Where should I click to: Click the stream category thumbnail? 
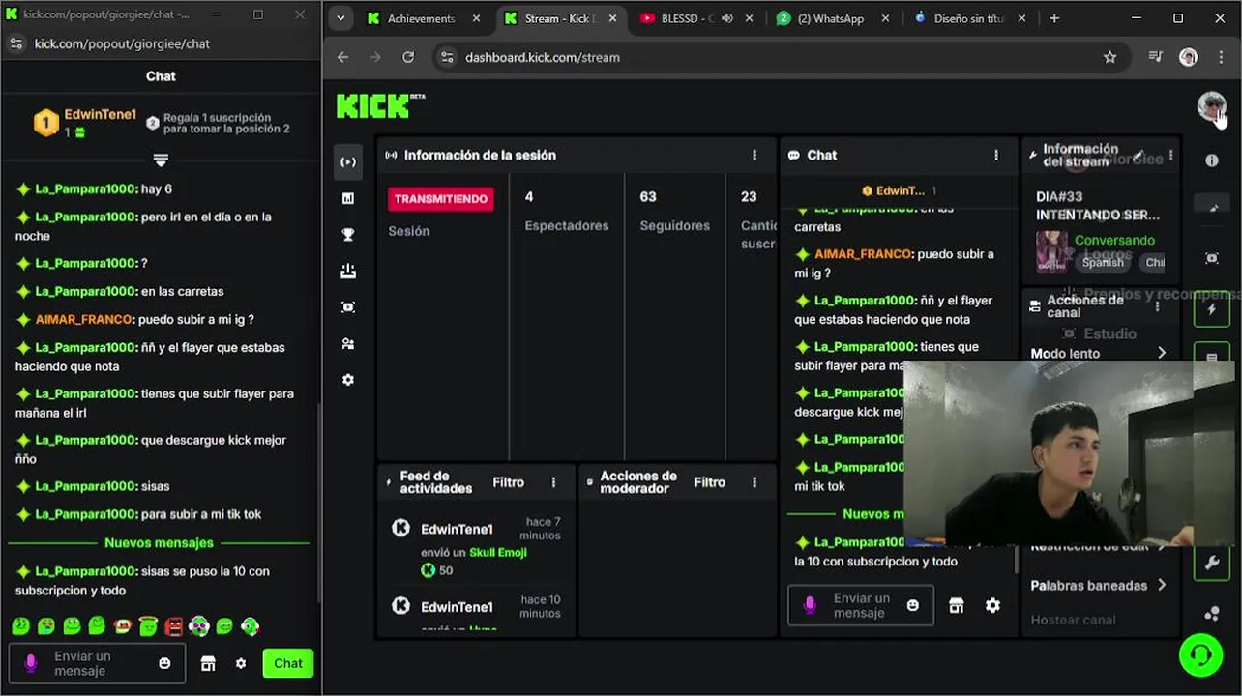[1052, 250]
